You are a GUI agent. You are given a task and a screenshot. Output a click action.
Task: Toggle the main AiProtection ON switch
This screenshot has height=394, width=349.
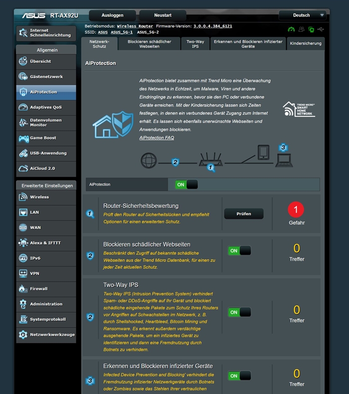[186, 184]
